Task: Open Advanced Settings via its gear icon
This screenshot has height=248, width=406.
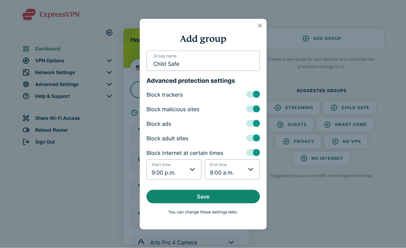Action: click(x=26, y=84)
